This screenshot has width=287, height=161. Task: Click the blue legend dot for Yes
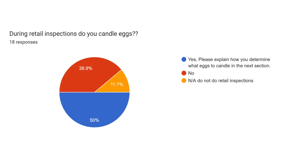click(x=184, y=59)
